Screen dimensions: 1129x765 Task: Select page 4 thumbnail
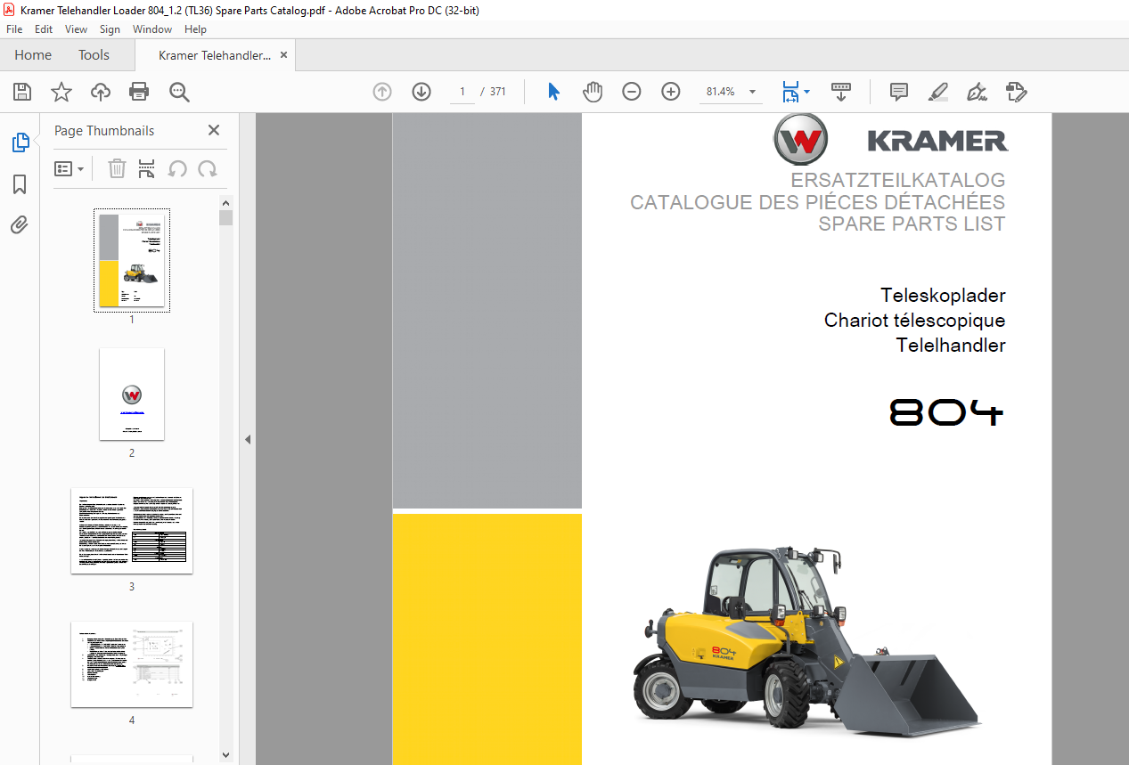coord(132,664)
